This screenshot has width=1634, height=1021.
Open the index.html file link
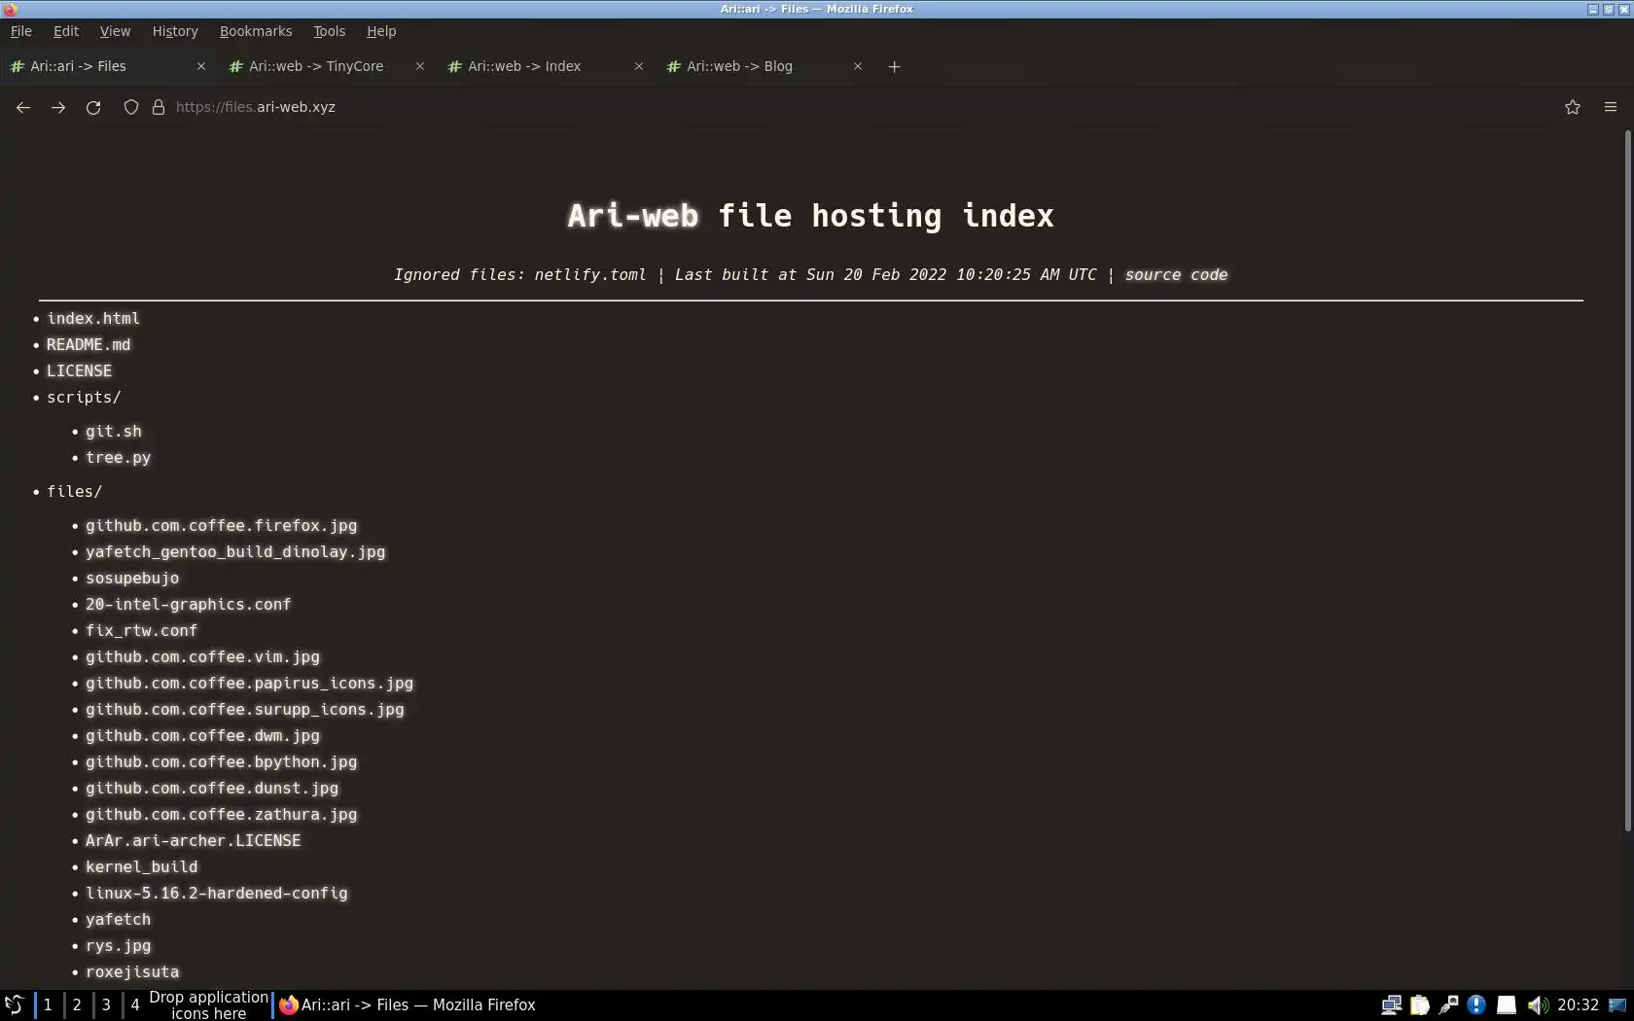click(x=93, y=319)
